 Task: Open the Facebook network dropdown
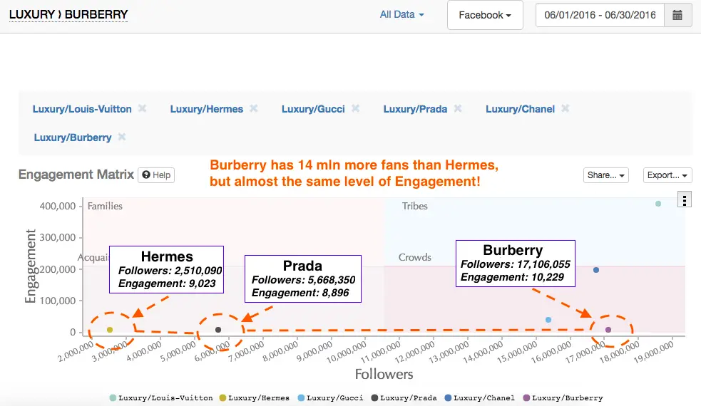coord(485,15)
